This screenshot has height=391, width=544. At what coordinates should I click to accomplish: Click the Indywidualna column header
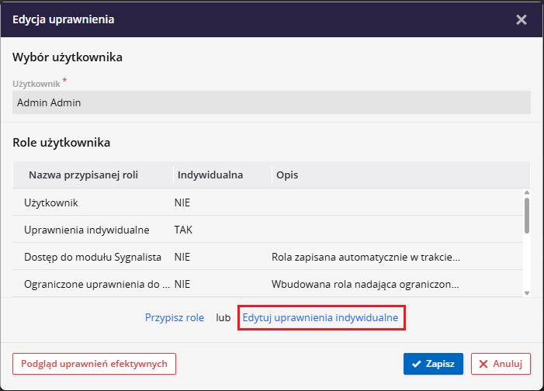pos(210,175)
